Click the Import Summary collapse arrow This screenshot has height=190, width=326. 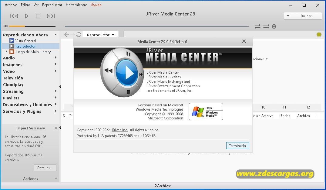60,128
